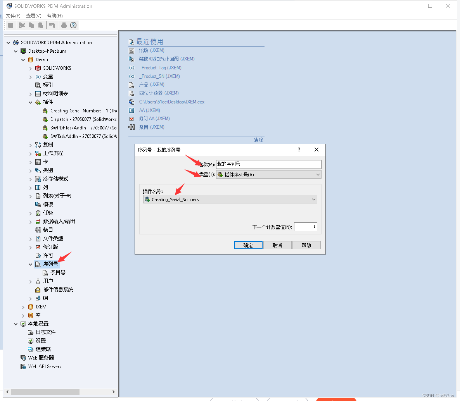Click the Web API Servers icon
Screen dimensions: 460x401
(x=23, y=367)
